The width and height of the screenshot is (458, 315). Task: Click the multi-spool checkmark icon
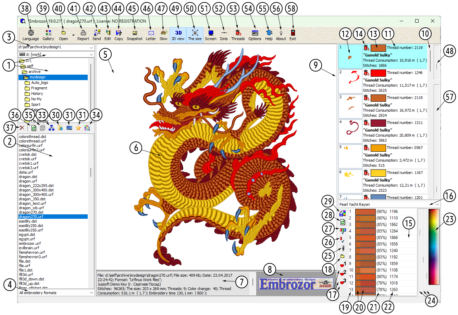point(343,231)
